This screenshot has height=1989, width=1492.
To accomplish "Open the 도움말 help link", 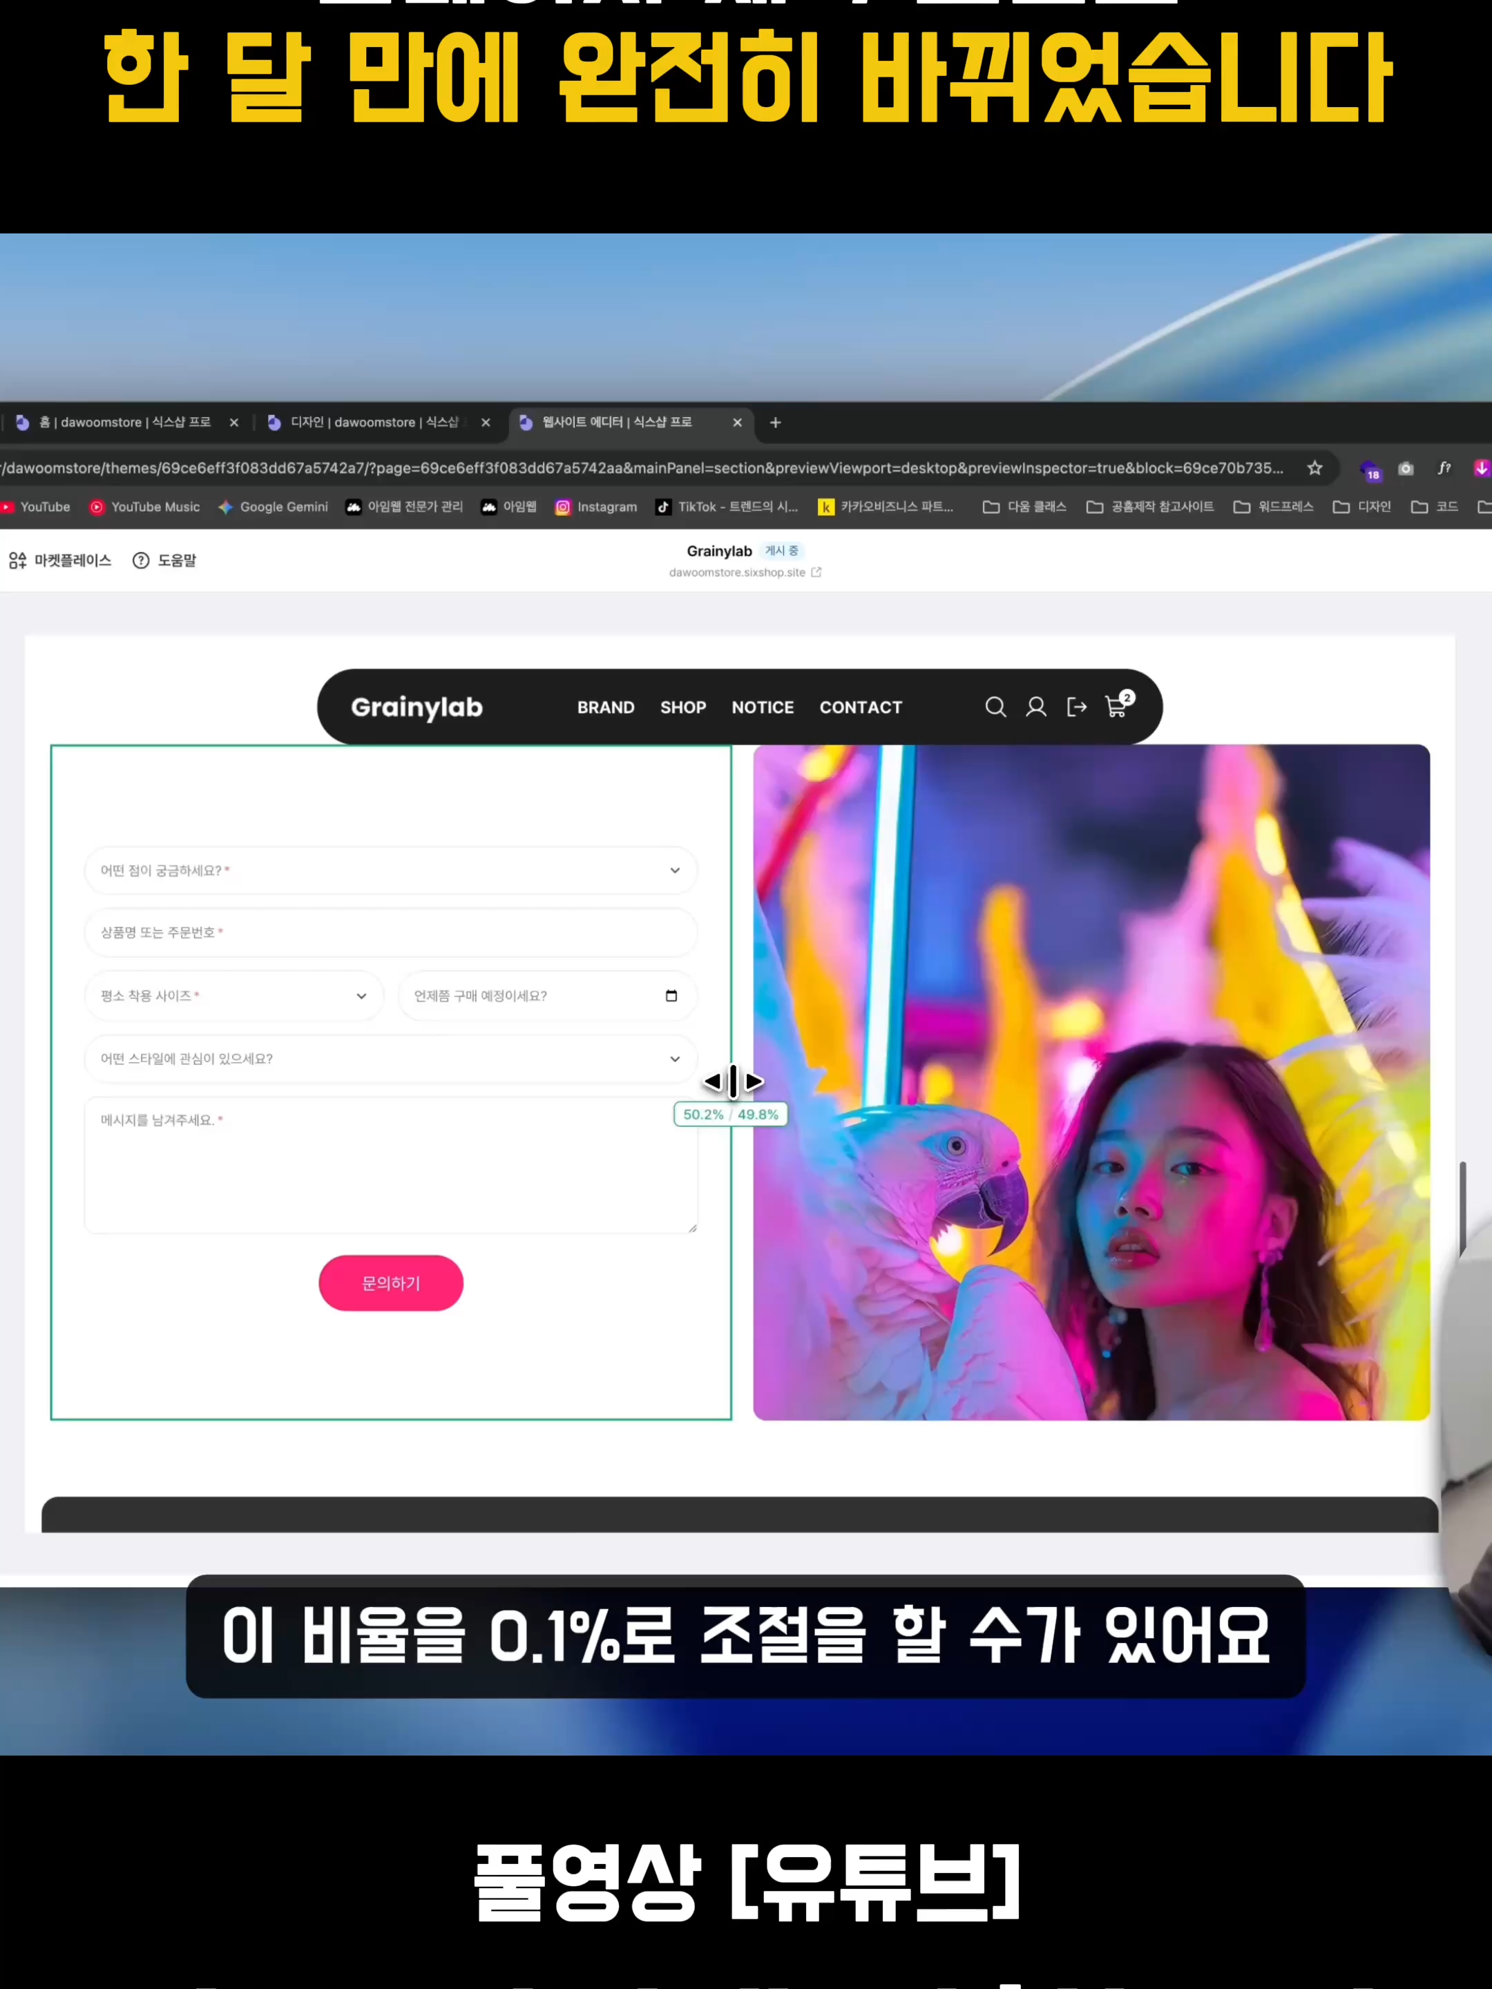I will click(164, 560).
